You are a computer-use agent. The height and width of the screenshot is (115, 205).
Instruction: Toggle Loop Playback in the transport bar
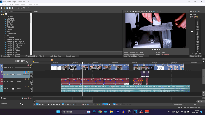(x=37, y=104)
